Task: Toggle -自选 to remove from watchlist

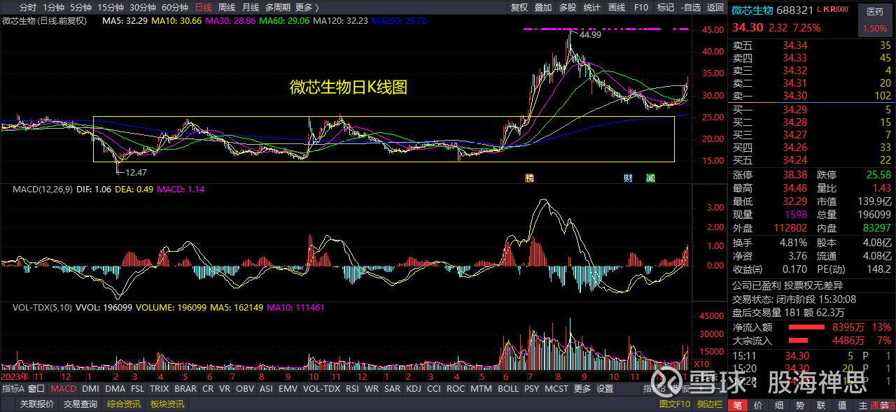Action: tap(690, 8)
